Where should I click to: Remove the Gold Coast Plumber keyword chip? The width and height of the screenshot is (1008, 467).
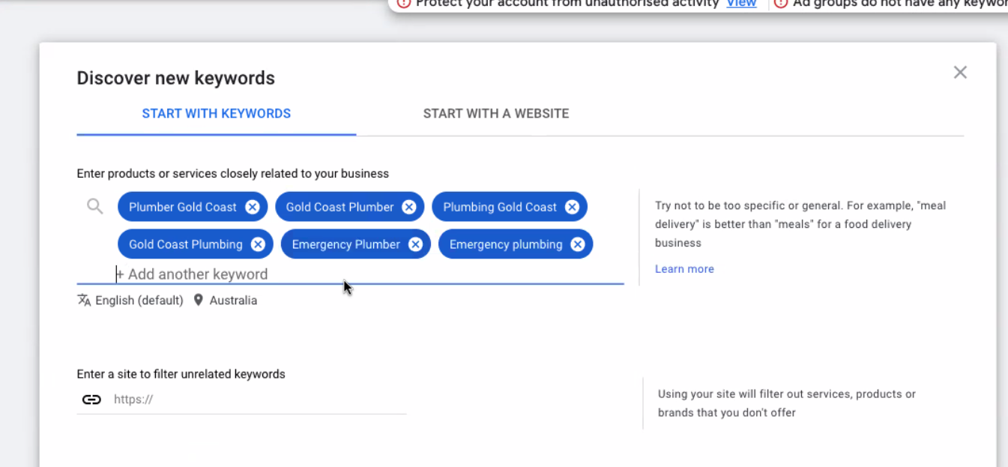409,207
